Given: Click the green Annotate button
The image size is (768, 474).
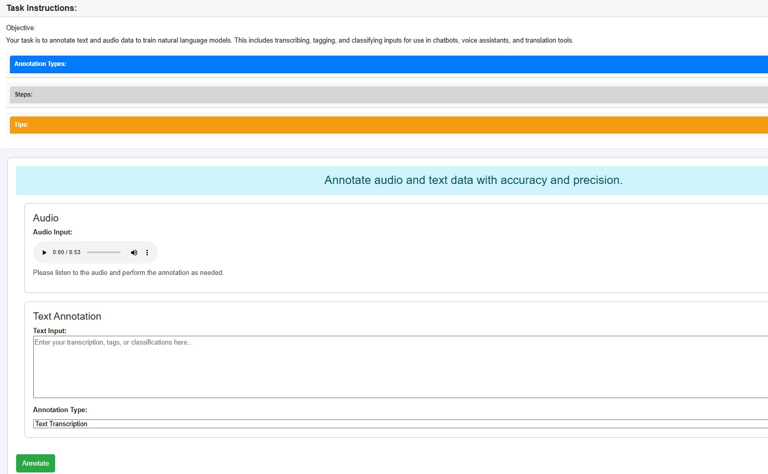Looking at the screenshot, I should pos(35,464).
